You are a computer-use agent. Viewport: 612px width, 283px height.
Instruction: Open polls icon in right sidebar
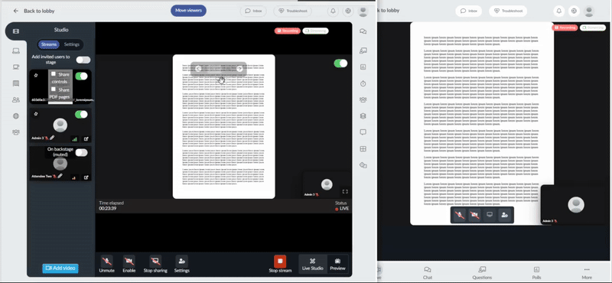coord(363,67)
